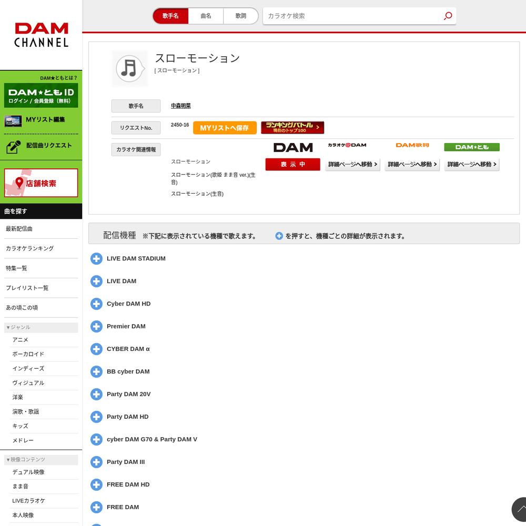Open the ランキングバトル top 100 banner

pos(292,127)
